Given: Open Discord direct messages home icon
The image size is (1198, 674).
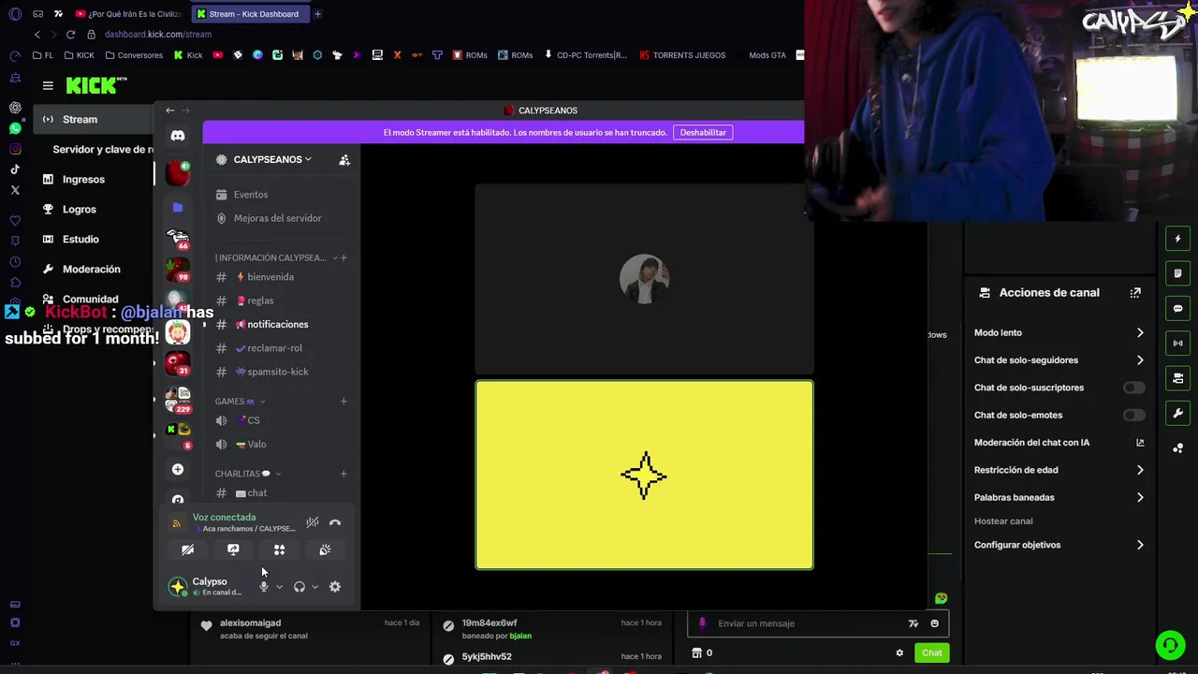Looking at the screenshot, I should point(178,136).
